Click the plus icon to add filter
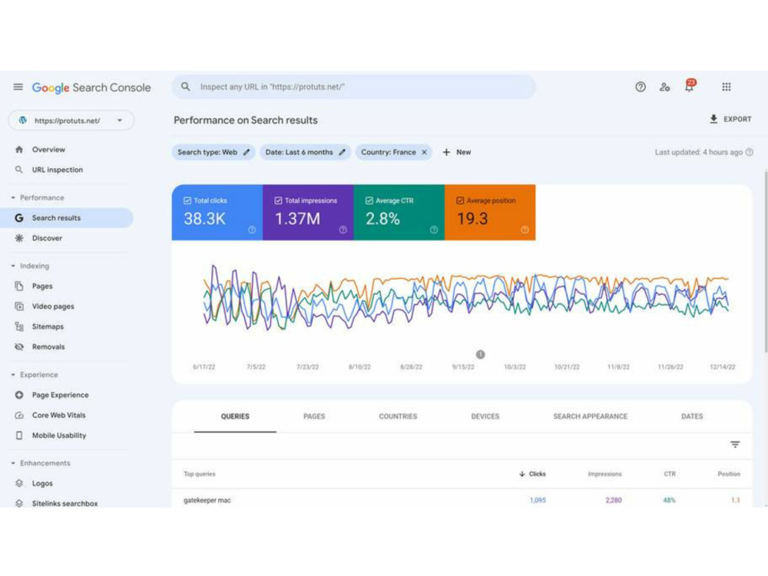The image size is (768, 576). [446, 152]
